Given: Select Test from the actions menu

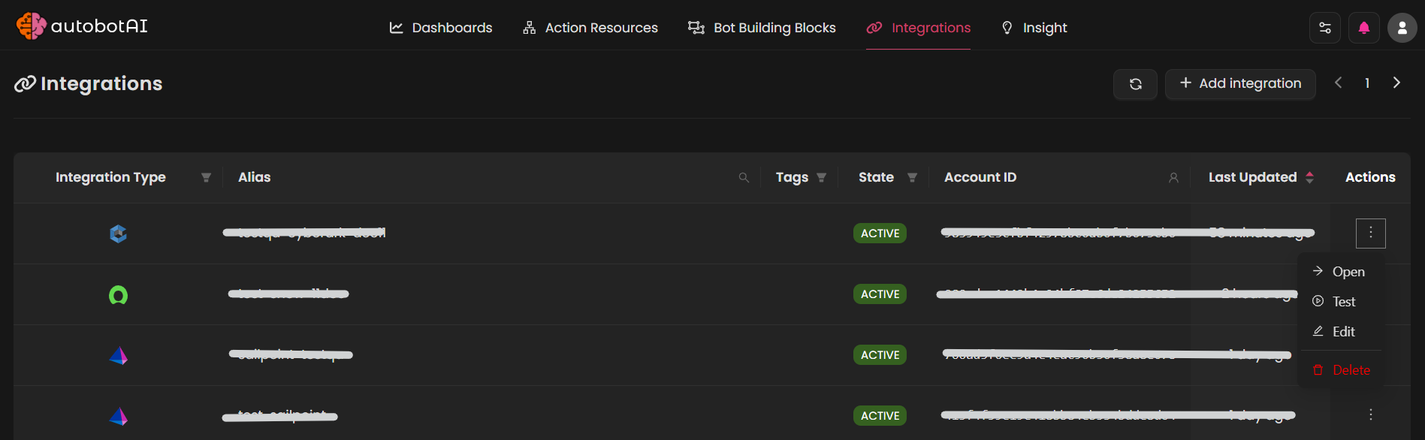Looking at the screenshot, I should coord(1343,302).
